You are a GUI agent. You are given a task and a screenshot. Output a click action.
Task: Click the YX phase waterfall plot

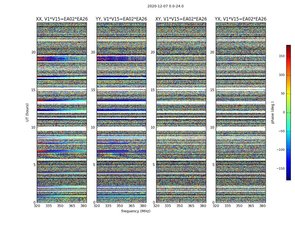click(240, 112)
